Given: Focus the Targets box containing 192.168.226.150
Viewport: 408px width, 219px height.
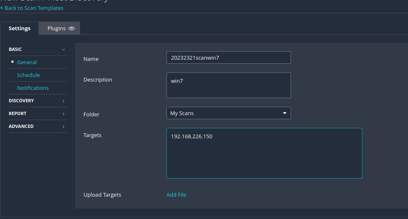Looking at the screenshot, I should tap(264, 153).
